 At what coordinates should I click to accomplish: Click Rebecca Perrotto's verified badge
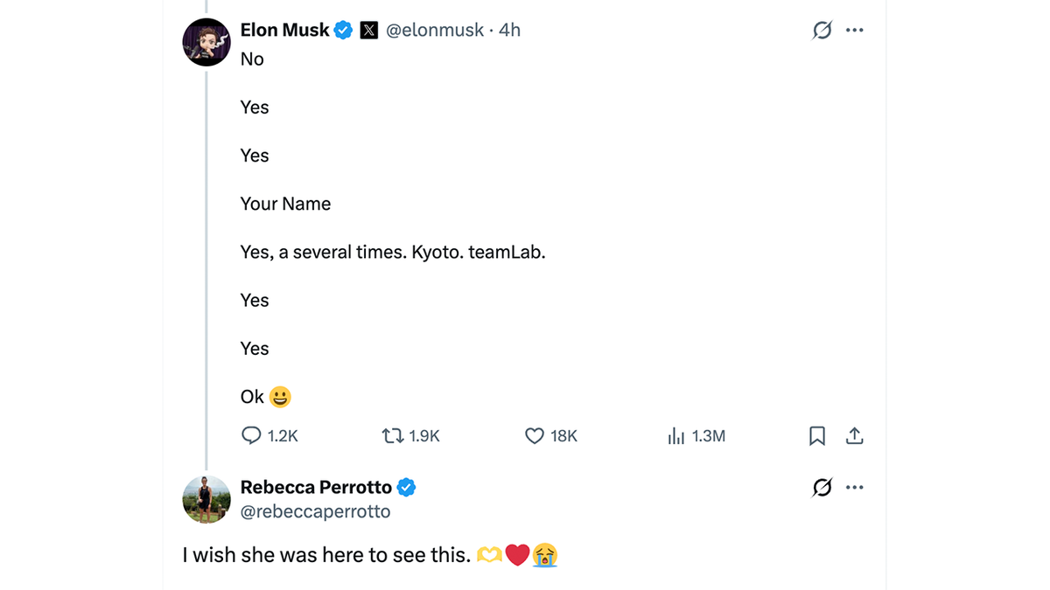(406, 487)
